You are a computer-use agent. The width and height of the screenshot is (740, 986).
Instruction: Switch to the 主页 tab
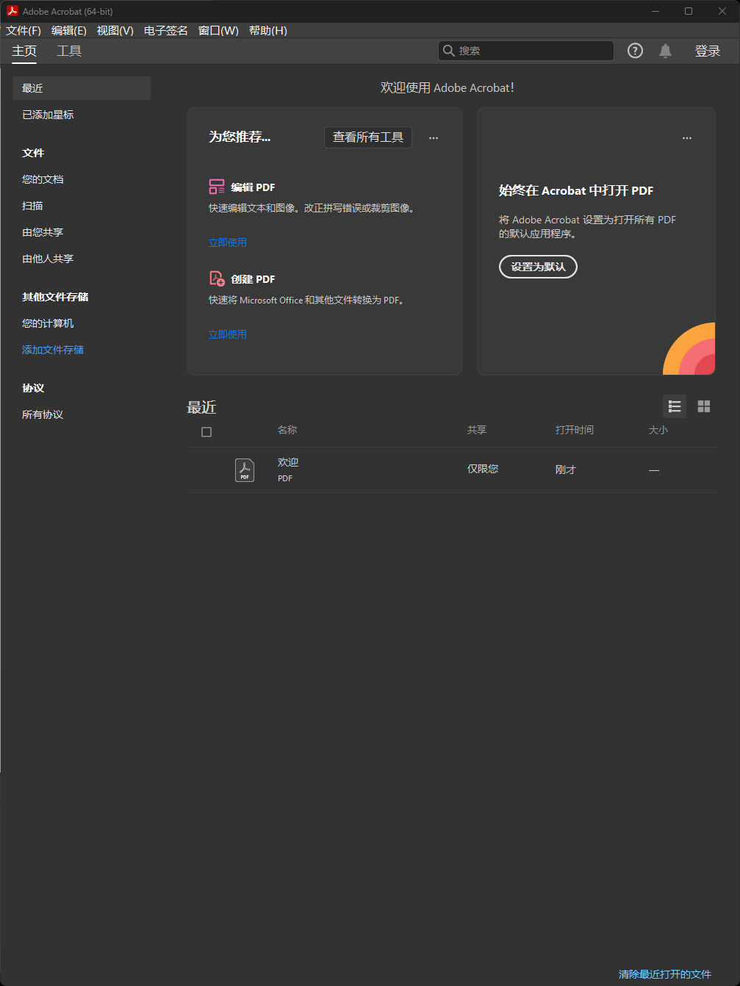(x=24, y=51)
